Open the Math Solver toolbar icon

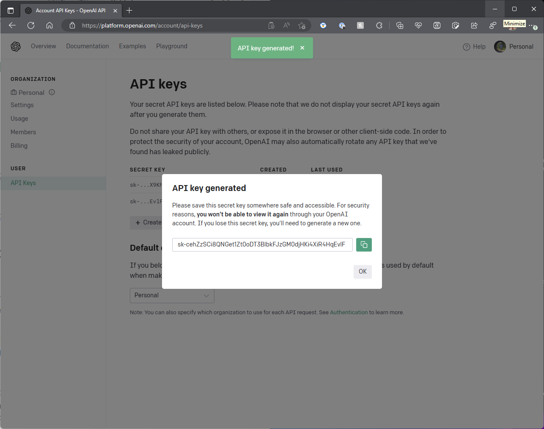pyautogui.click(x=437, y=25)
